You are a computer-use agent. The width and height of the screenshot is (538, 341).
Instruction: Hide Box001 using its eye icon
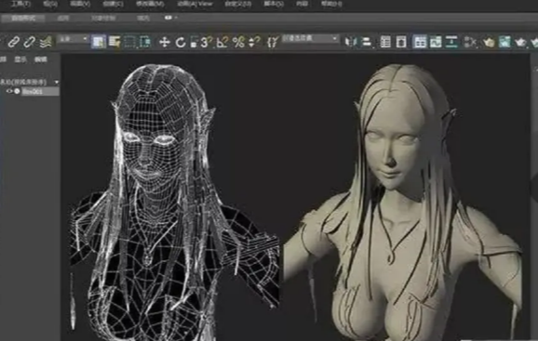[x=9, y=91]
